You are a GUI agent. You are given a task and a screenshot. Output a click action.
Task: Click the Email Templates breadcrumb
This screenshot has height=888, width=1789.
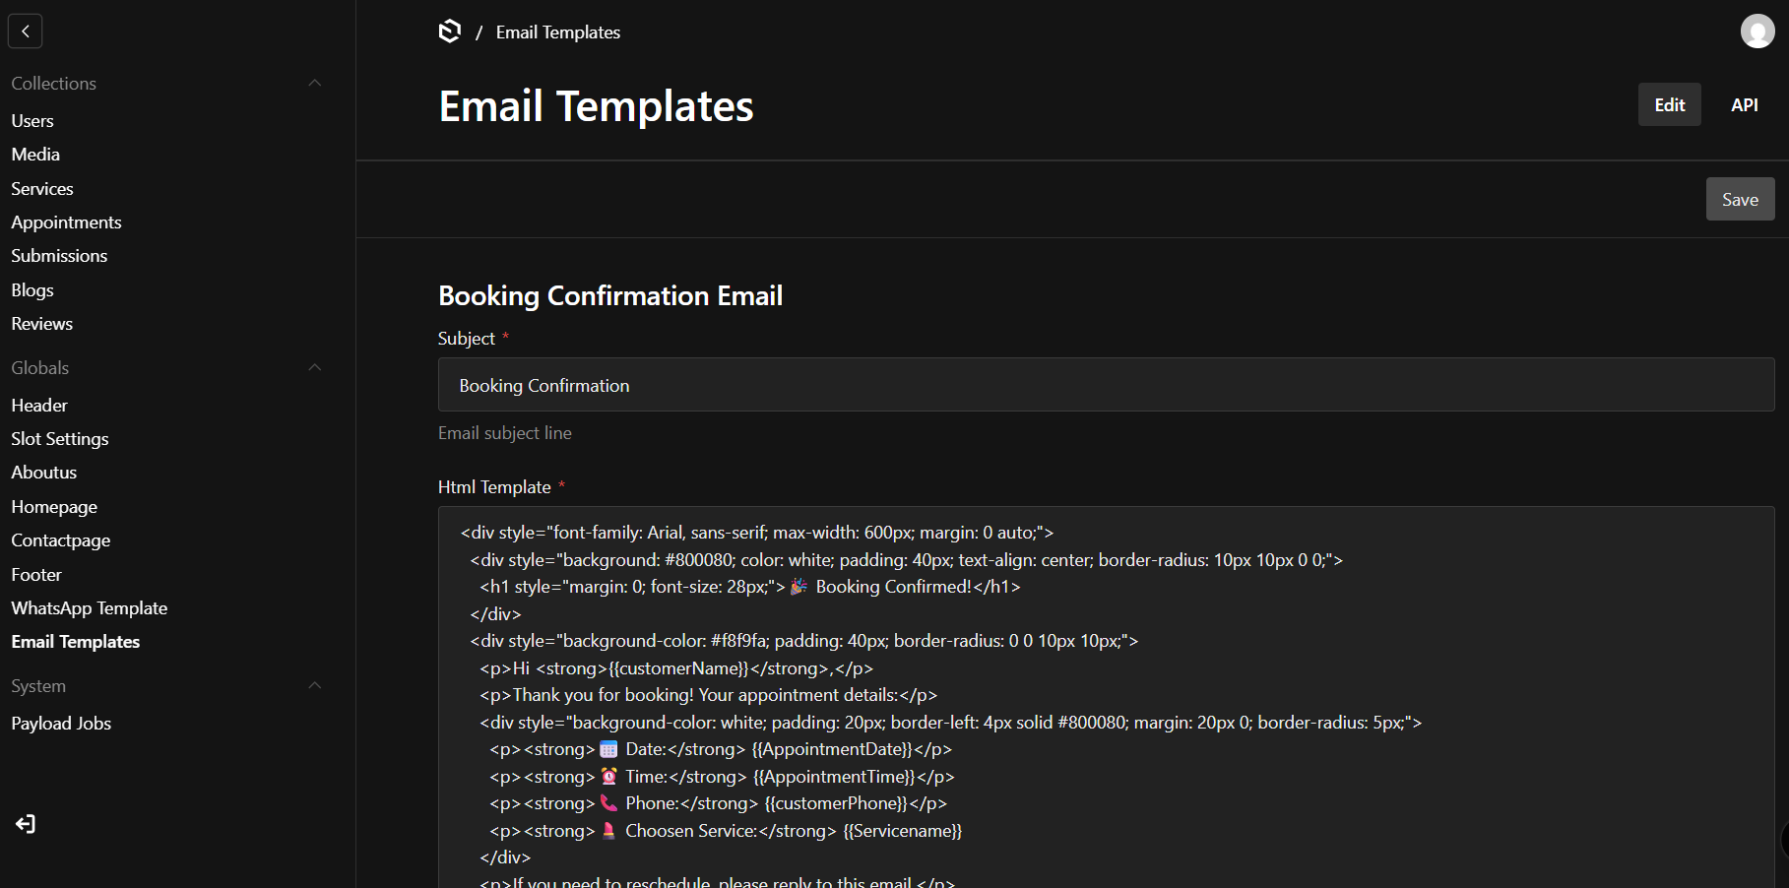pos(557,32)
